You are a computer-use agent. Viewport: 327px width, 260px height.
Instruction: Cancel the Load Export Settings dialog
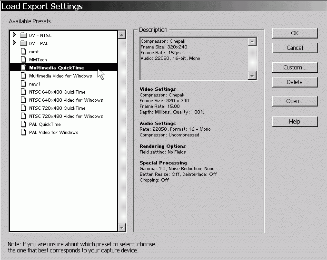click(x=295, y=48)
